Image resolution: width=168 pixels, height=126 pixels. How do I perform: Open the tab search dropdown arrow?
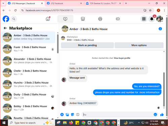(x=3, y=3)
